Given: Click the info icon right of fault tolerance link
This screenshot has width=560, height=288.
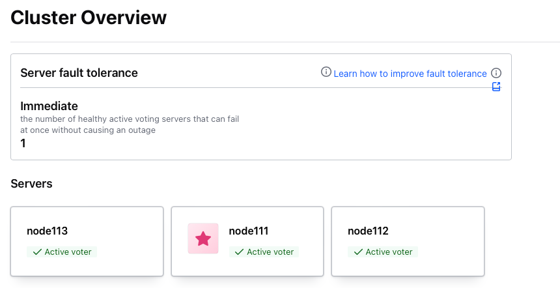Looking at the screenshot, I should (x=496, y=73).
